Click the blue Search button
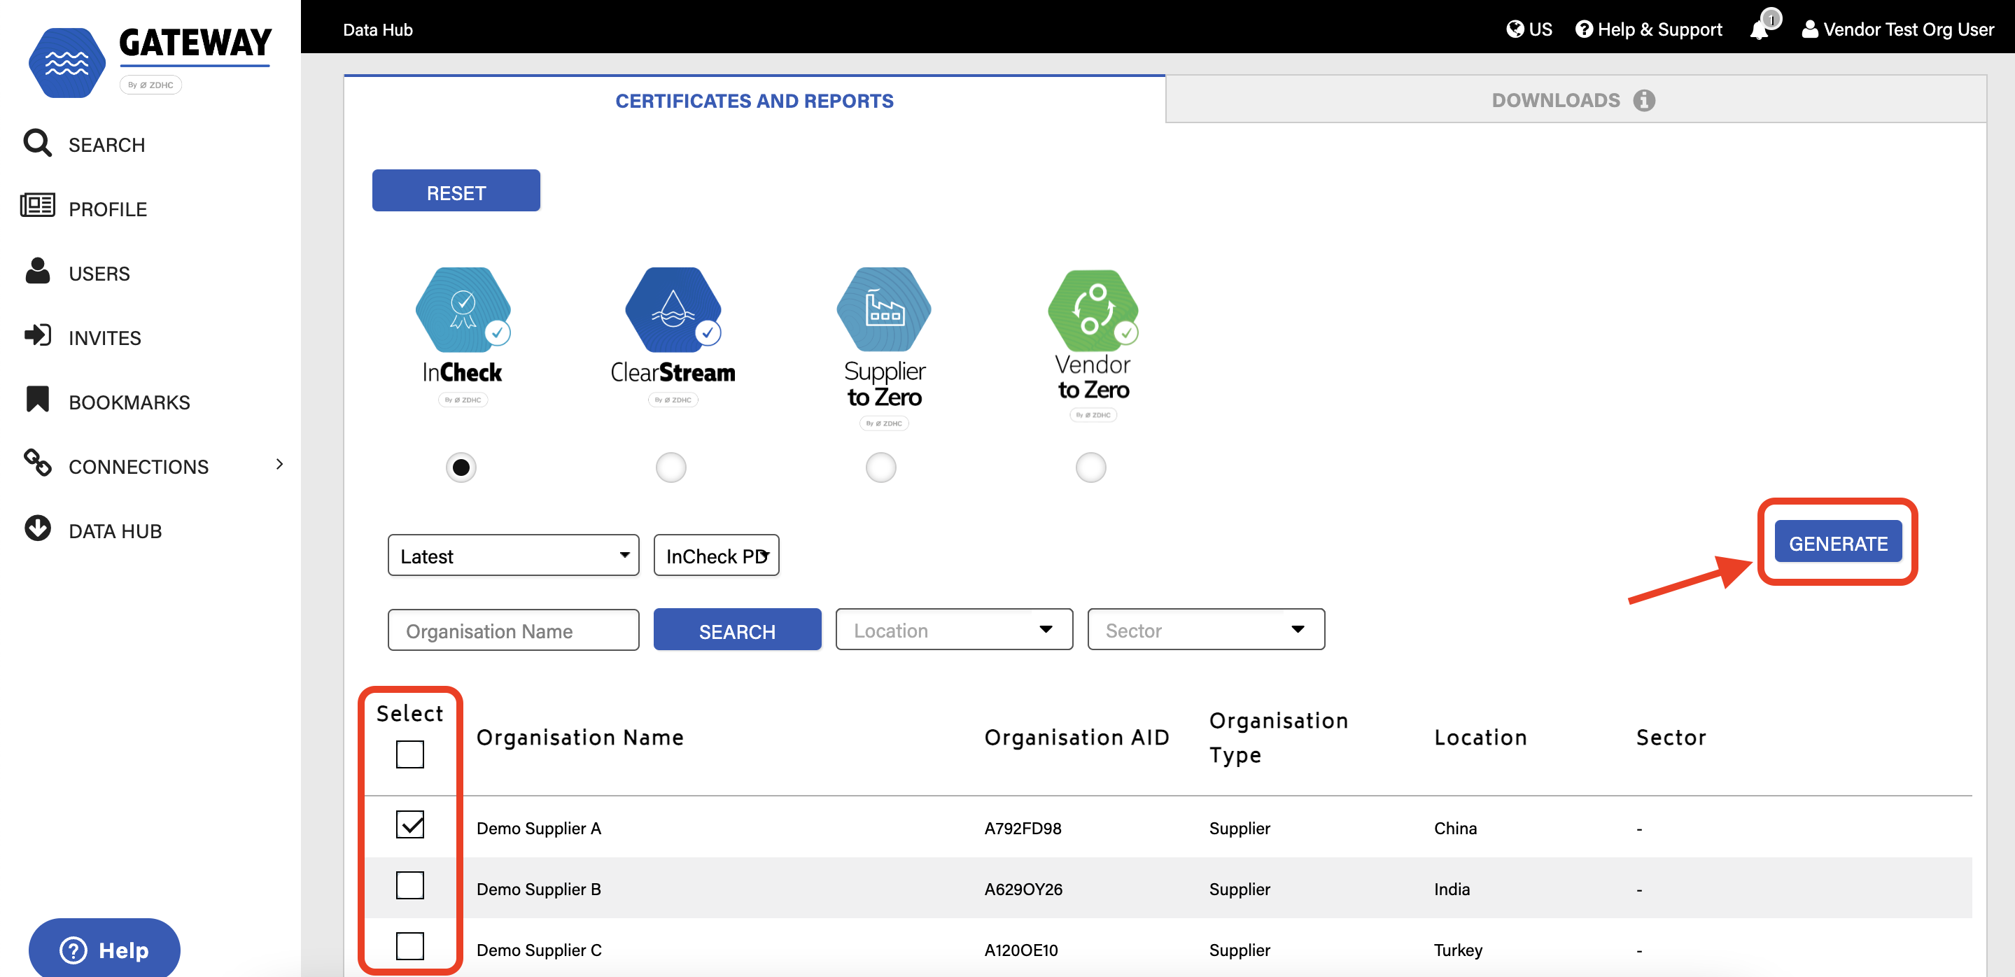 pos(737,630)
